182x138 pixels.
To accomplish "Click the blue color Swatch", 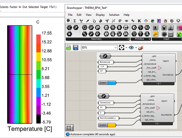I will 112,83.
